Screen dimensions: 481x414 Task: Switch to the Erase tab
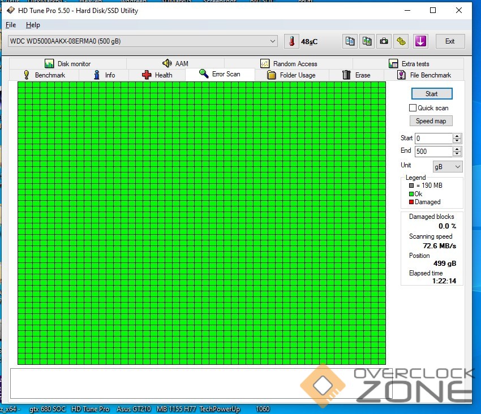[356, 75]
